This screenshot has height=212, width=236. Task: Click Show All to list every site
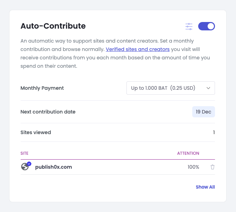pos(205,187)
